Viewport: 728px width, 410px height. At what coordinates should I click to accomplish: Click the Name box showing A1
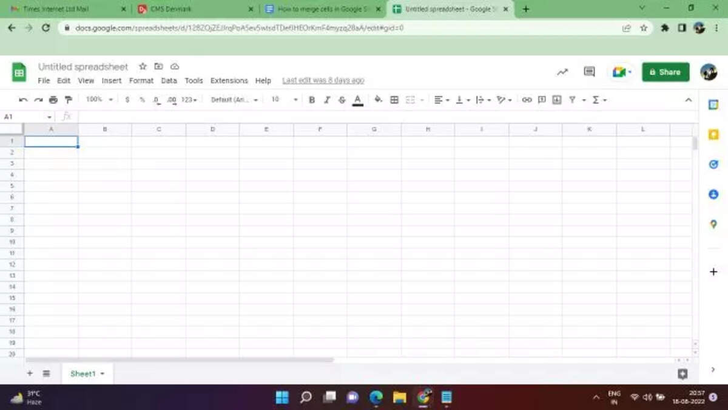point(28,117)
